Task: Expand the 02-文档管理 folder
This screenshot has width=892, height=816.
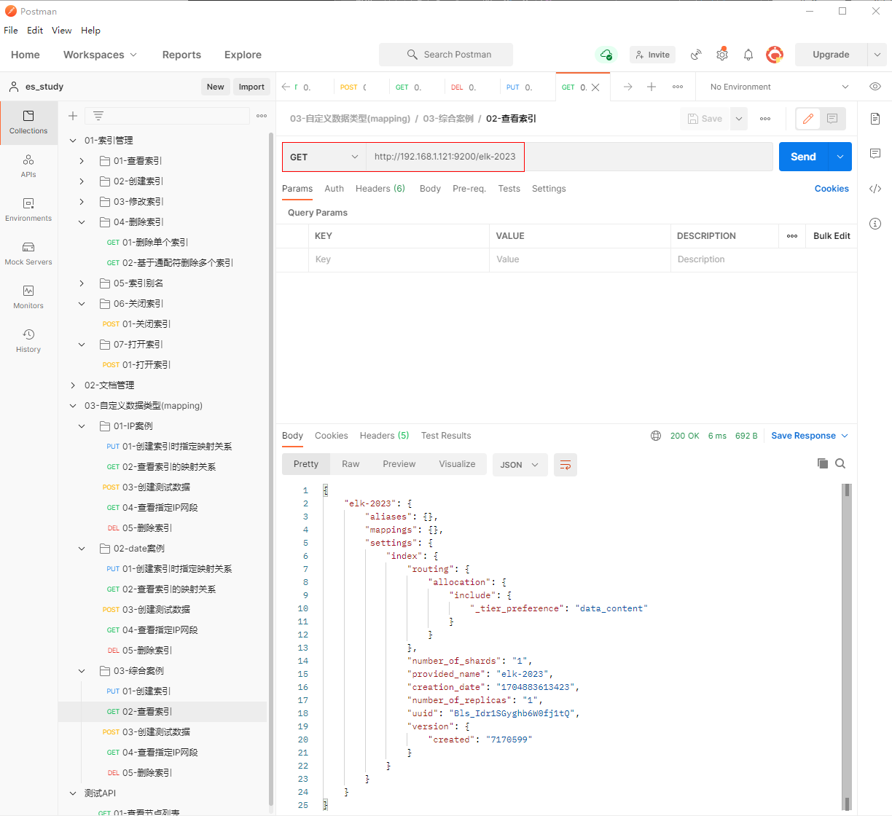Action: [x=73, y=385]
